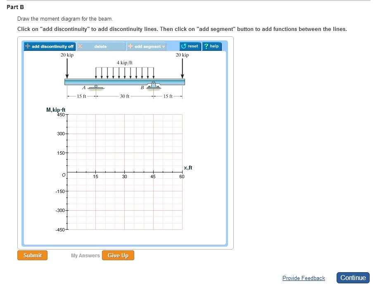The width and height of the screenshot is (387, 292).
Task: Click the green question mark help icon
Action: [206, 46]
